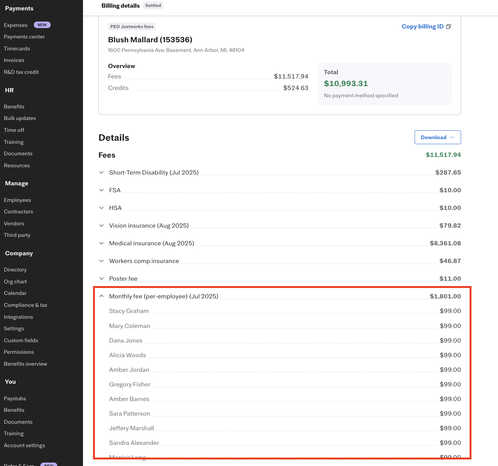Expand the HSA fee row
The height and width of the screenshot is (466, 498).
[101, 208]
